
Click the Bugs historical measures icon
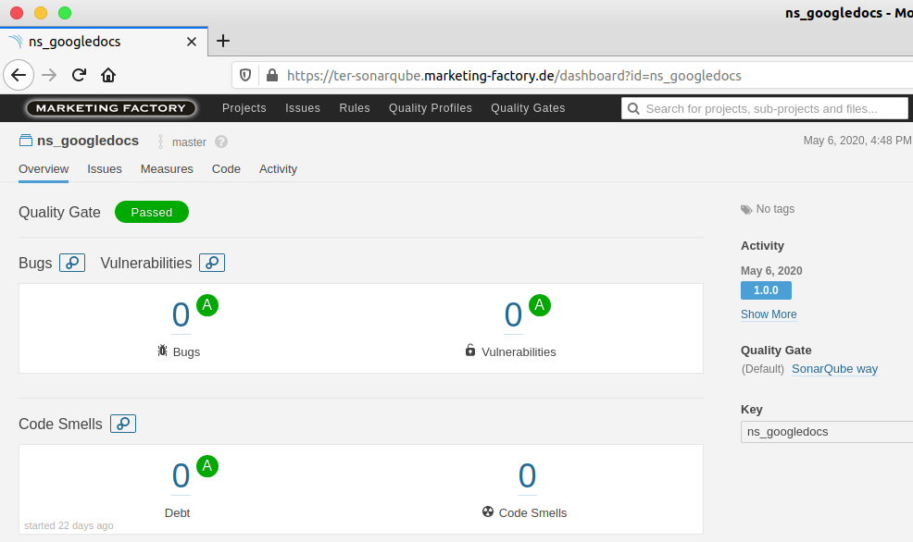72,263
